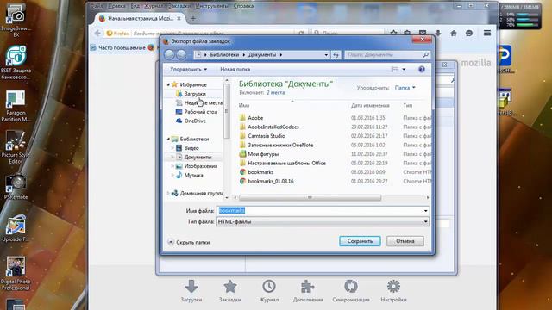Open the Упорядочить dropdown in dialog toolbar
Image resolution: width=552 pixels, height=310 pixels.
click(188, 69)
